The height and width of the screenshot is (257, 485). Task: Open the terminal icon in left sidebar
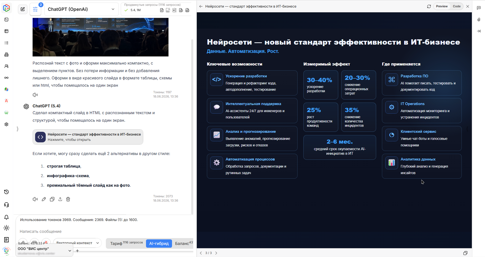pos(7,19)
